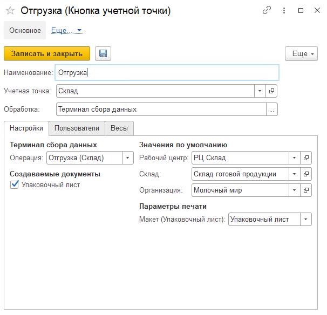Expand the Учетная точка dropdown arrow

[260, 91]
